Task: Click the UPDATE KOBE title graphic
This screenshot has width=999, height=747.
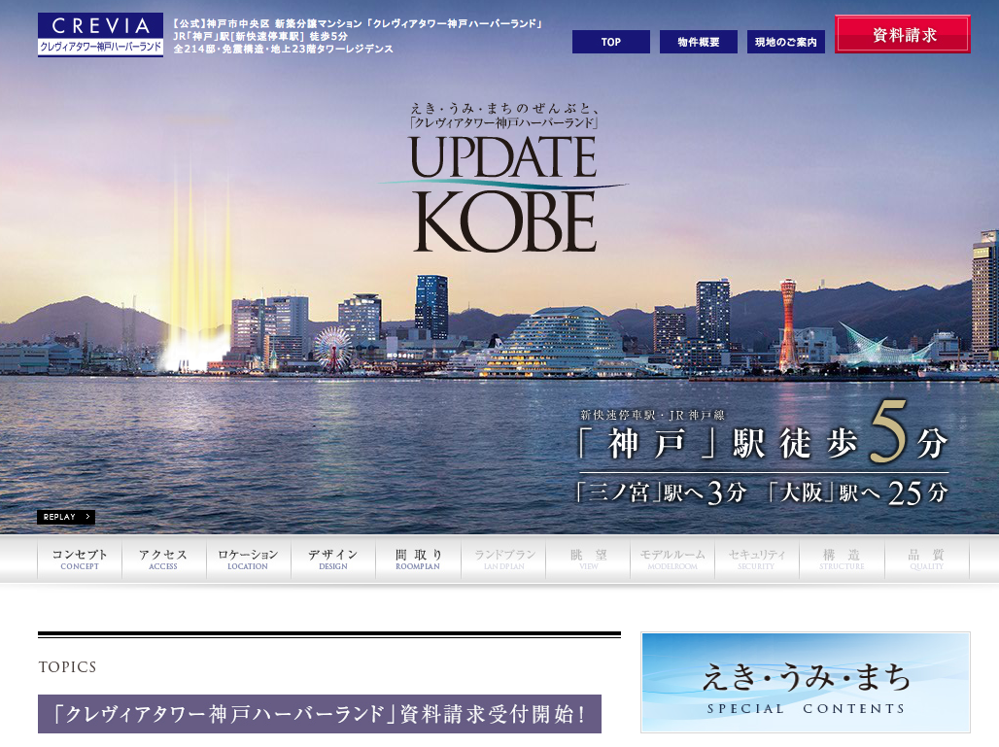Action: point(503,192)
